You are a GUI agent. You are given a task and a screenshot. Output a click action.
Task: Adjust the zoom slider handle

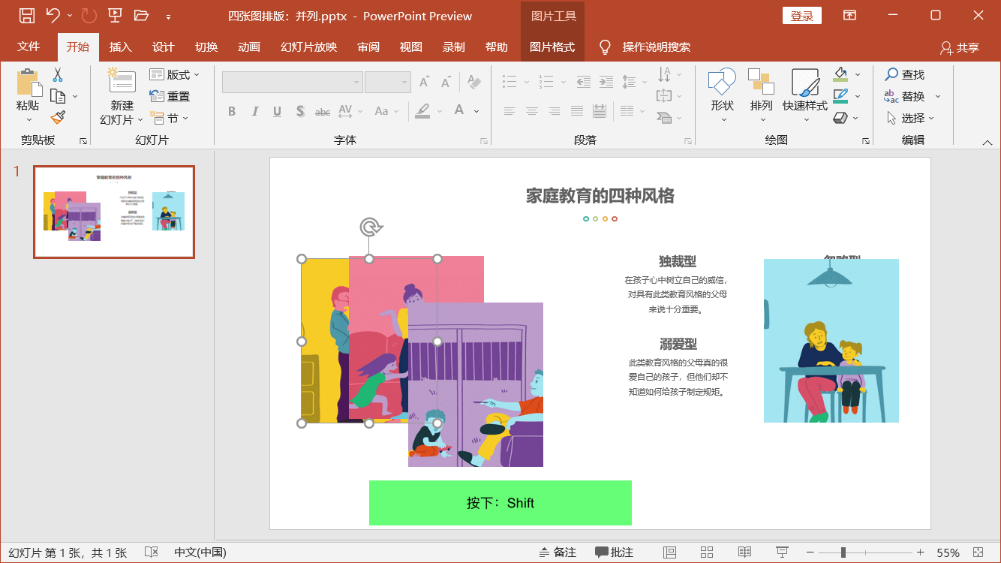pyautogui.click(x=843, y=552)
